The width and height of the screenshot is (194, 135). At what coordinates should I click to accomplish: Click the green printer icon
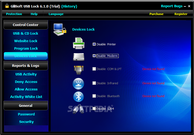coord(79,43)
